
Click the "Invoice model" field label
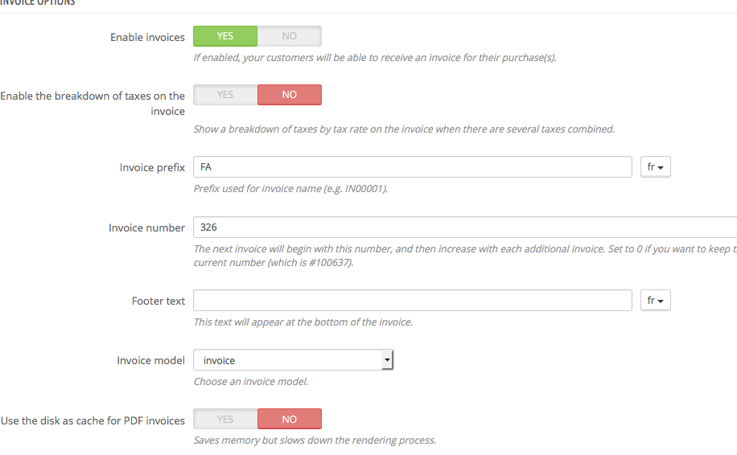point(150,360)
